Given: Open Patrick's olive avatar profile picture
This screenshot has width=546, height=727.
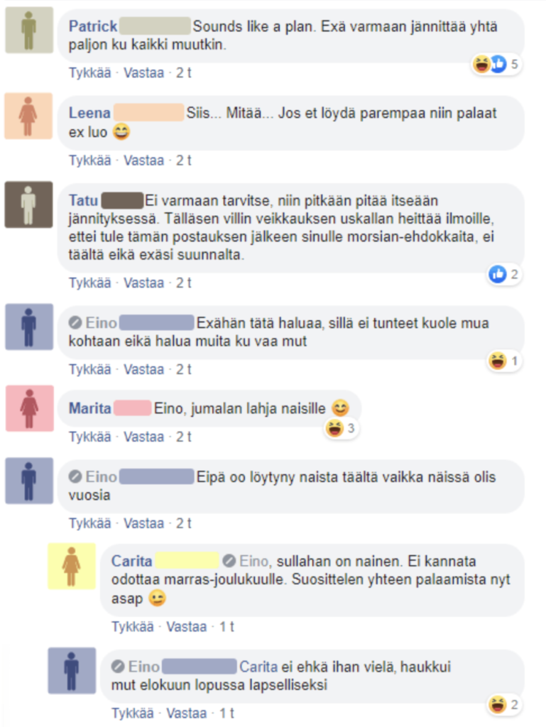Looking at the screenshot, I should [x=29, y=30].
